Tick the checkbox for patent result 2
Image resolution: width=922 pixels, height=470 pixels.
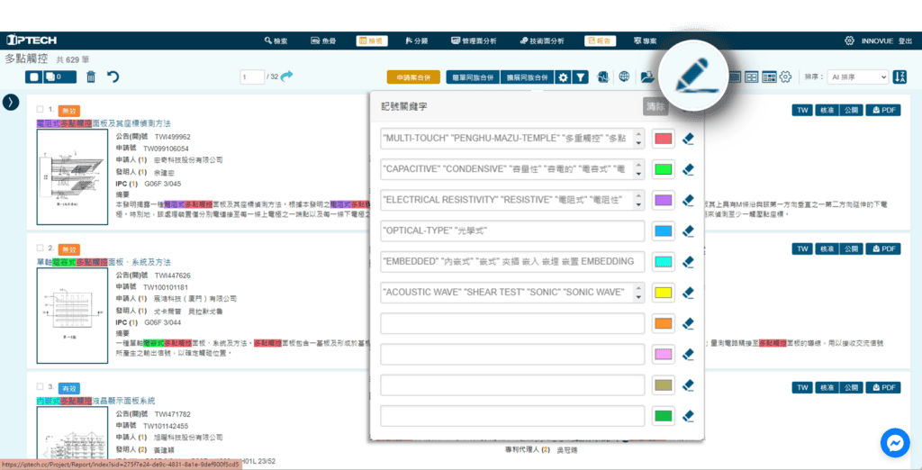pos(40,248)
